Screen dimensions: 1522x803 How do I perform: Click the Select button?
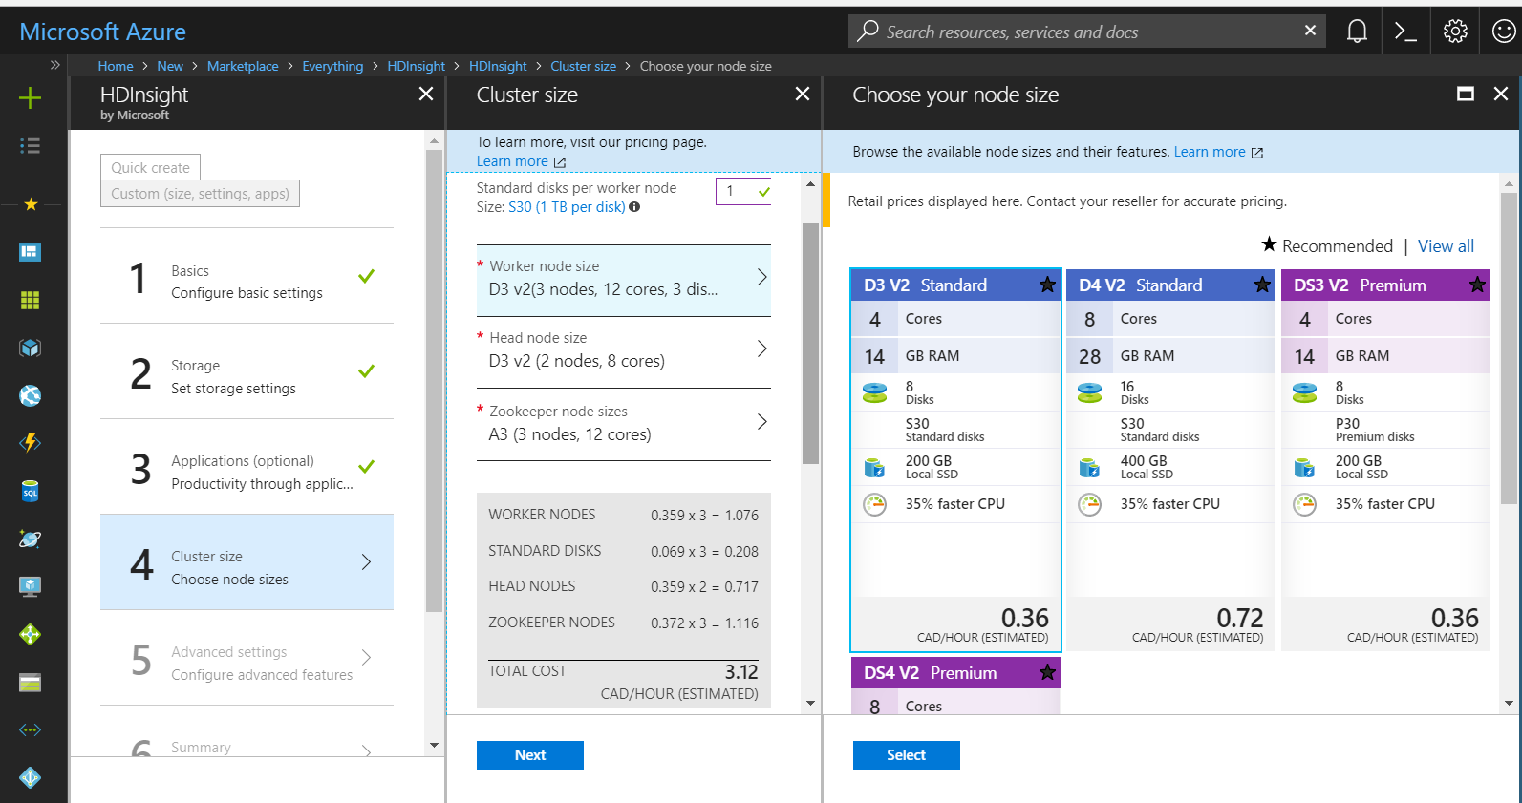pos(907,755)
